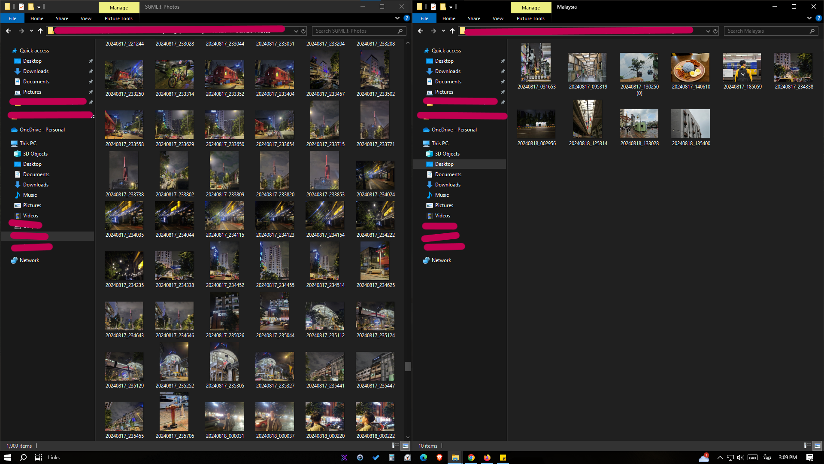Open address history dropdown in left window

coord(296,31)
